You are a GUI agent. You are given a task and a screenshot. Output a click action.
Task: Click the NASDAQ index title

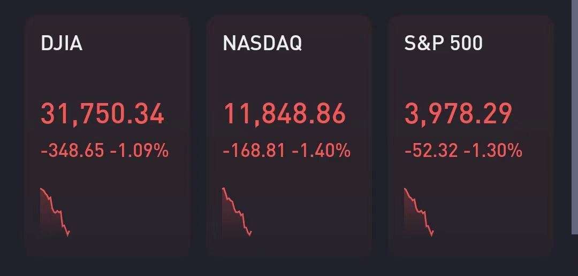coord(262,44)
